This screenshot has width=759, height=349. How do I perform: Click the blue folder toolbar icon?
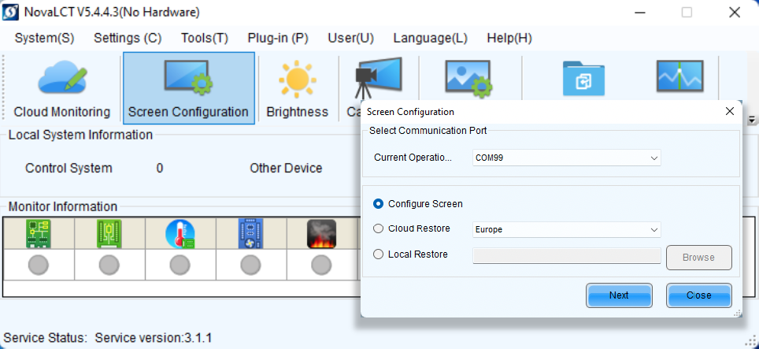[583, 78]
